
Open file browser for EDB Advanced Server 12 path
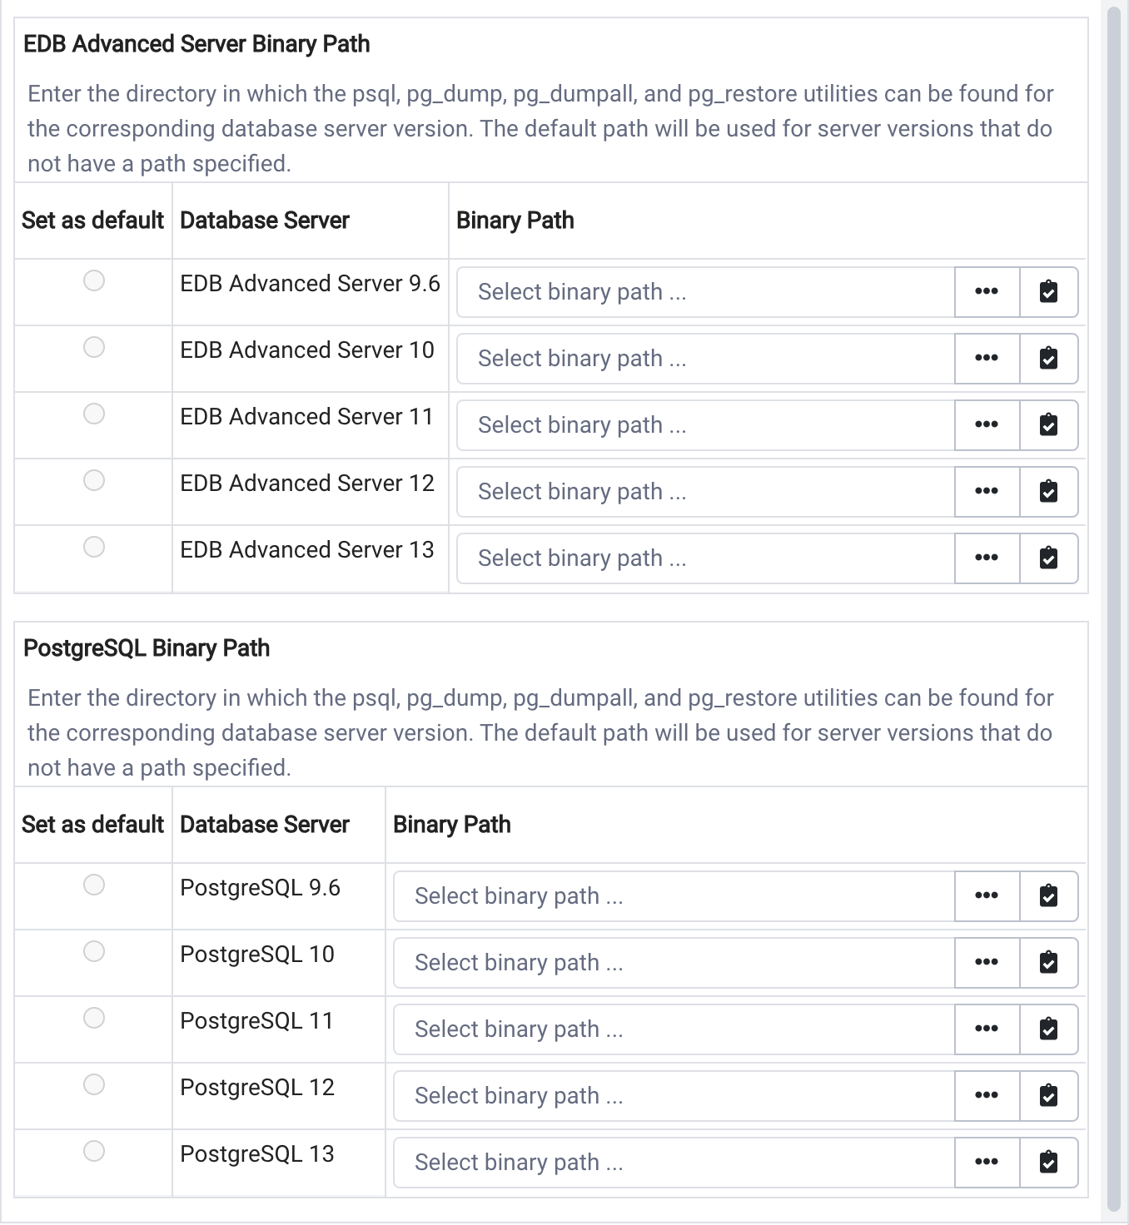tap(986, 491)
